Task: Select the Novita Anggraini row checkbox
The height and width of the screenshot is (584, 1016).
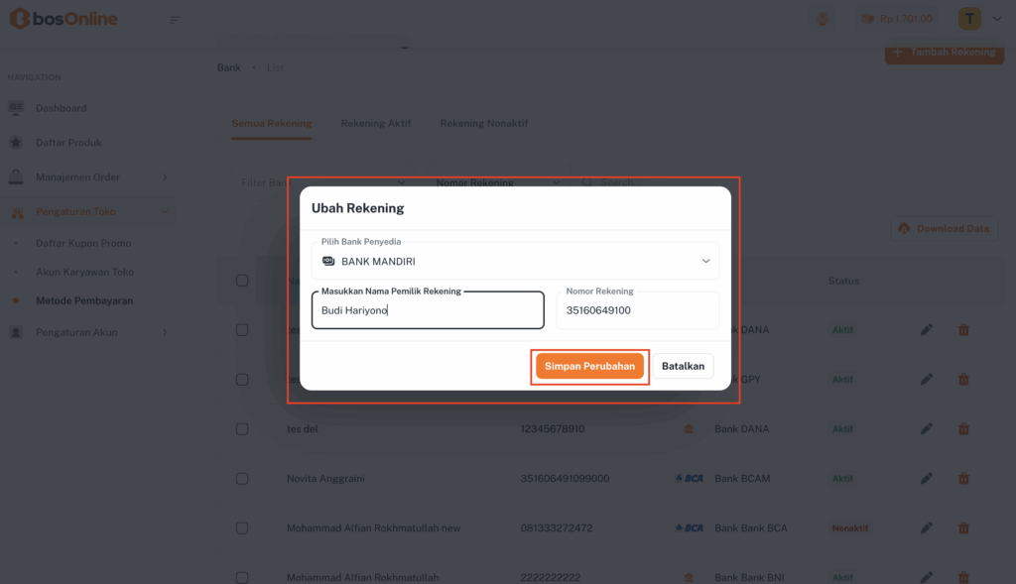Action: pos(242,479)
